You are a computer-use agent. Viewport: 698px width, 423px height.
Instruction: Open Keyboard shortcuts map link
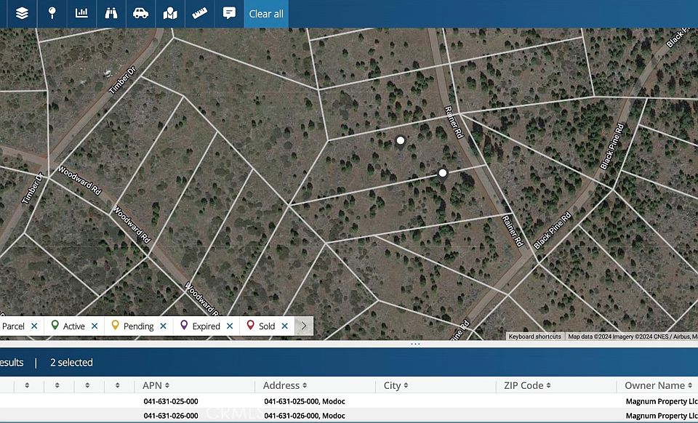534,337
